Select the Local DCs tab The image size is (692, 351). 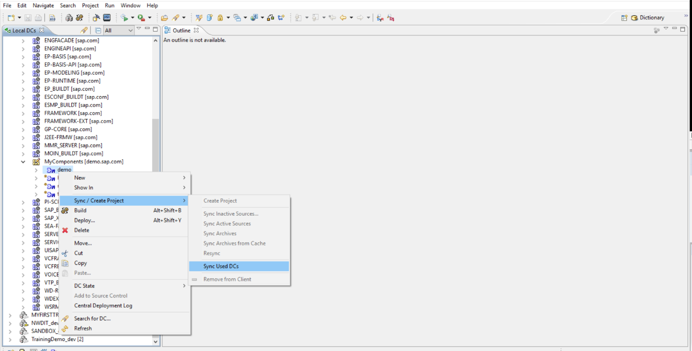24,30
